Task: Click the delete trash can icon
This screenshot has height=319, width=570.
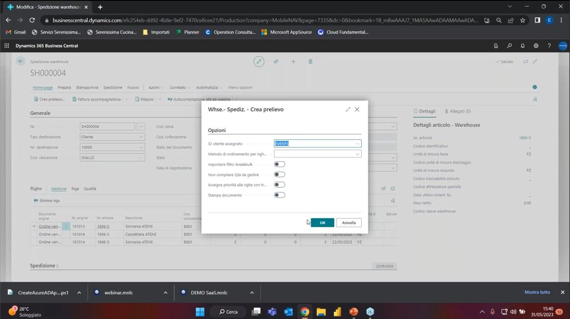Action: 310,61
